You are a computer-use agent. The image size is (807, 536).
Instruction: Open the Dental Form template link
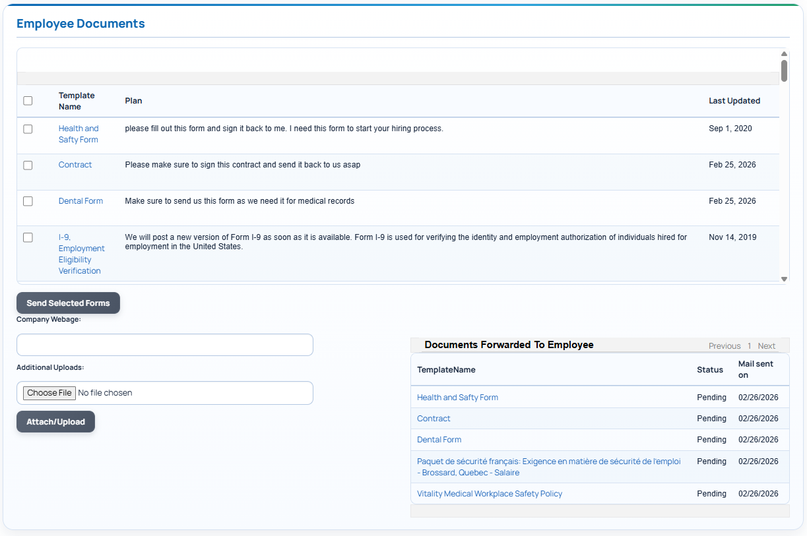tap(81, 200)
